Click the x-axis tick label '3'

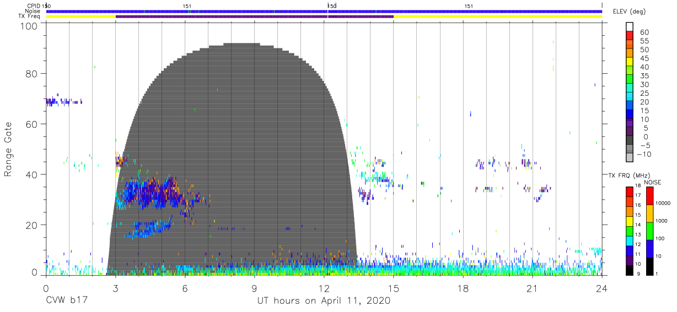115,288
